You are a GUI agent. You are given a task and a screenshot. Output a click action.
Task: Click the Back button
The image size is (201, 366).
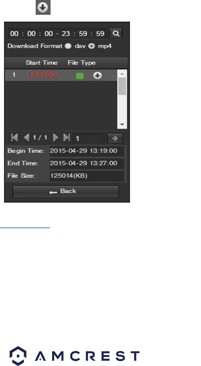(66, 192)
